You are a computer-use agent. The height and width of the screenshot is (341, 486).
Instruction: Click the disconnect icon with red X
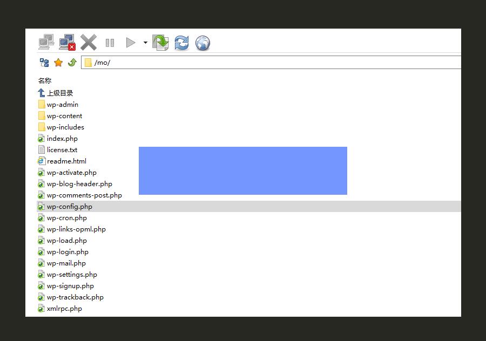point(67,42)
